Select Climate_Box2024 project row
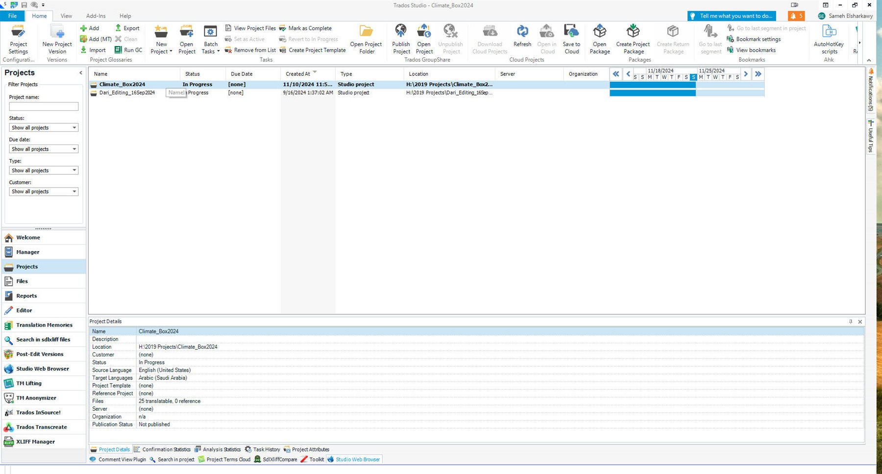This screenshot has width=882, height=474. tap(349, 84)
